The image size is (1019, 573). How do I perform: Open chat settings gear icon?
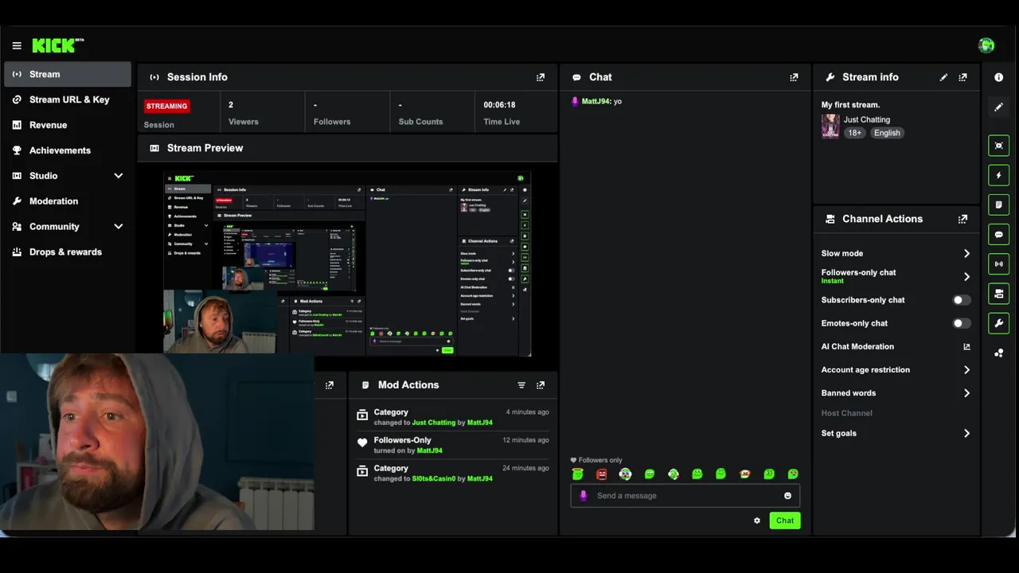point(757,520)
